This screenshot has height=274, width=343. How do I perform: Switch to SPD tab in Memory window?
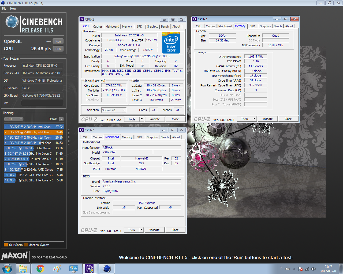[x=252, y=26]
